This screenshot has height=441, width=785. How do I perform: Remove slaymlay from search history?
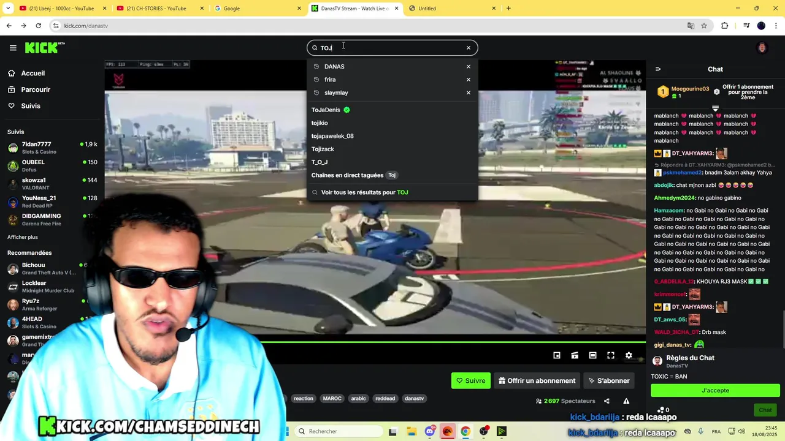(469, 92)
